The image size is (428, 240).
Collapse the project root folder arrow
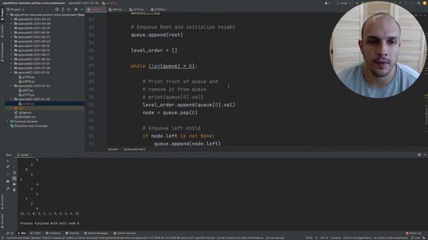(7, 15)
